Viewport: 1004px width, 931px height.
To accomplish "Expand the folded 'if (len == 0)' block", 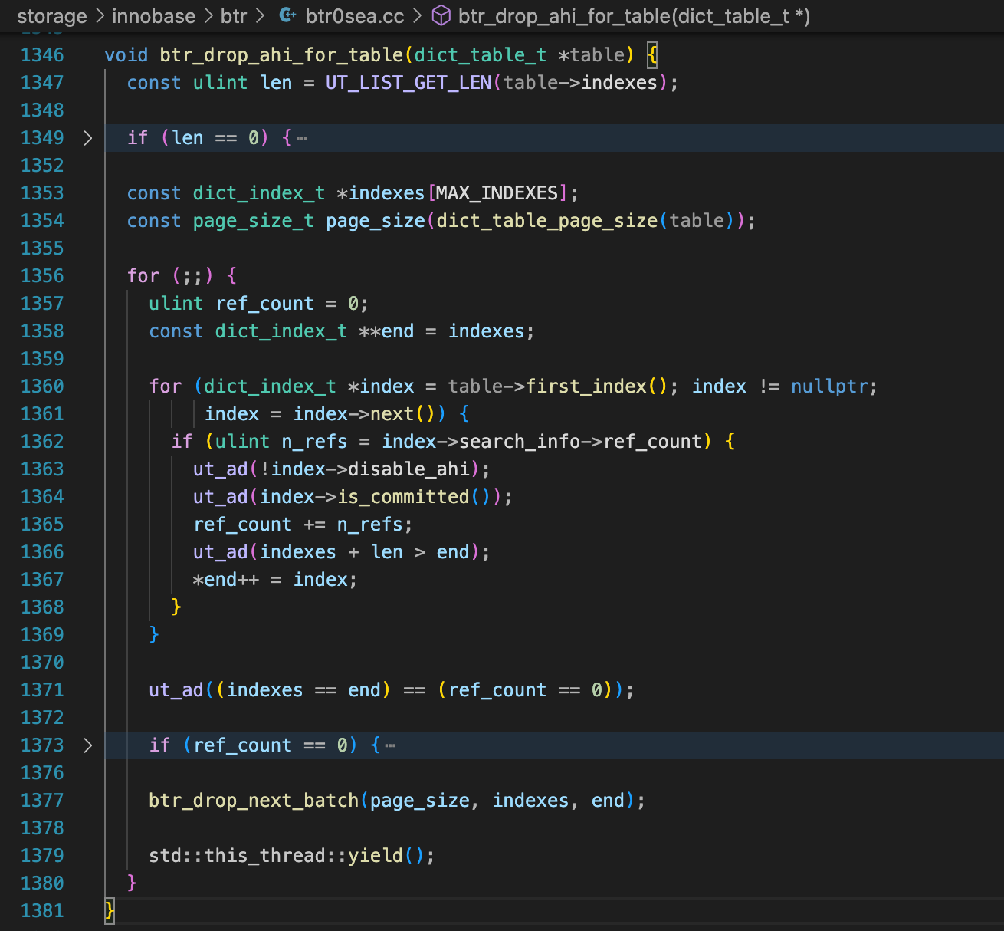I will point(87,138).
